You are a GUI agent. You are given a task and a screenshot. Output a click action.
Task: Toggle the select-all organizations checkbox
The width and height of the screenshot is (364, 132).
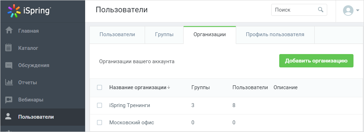[99, 87]
